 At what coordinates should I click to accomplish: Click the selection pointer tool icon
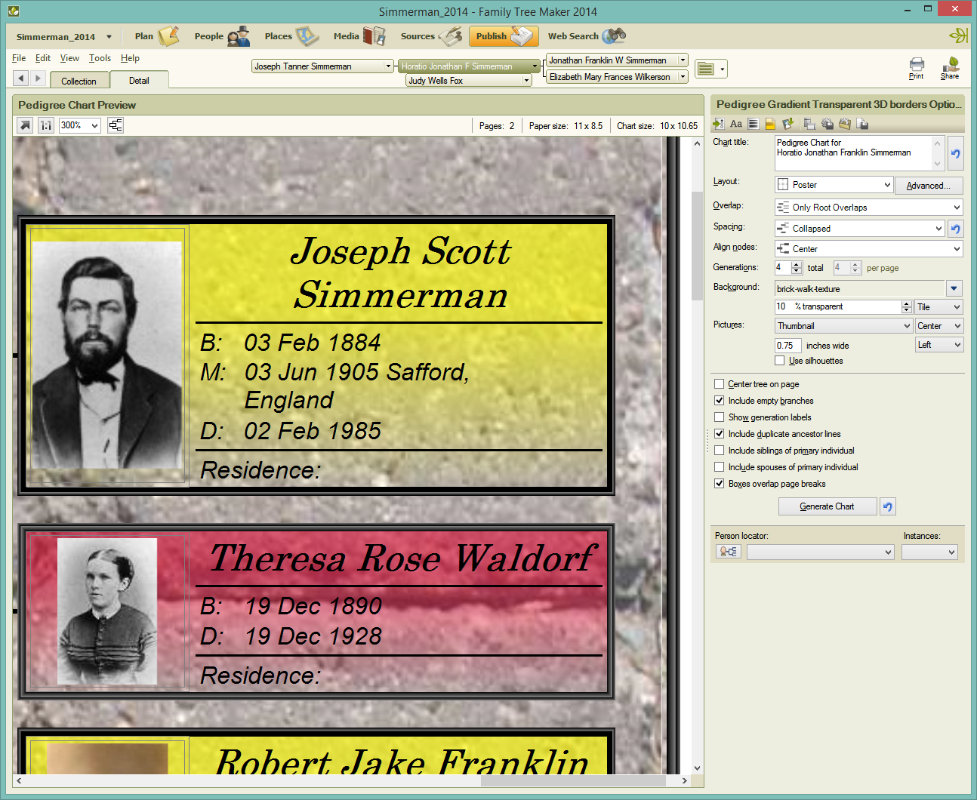(25, 125)
